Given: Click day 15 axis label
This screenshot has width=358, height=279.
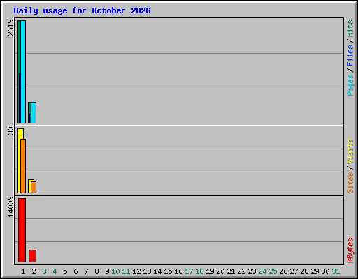Looking at the screenshot, I should coord(168,271).
